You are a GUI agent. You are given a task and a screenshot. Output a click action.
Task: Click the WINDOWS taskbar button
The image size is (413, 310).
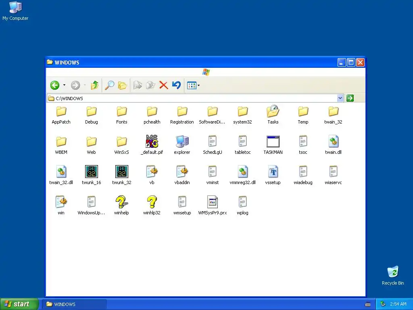74,304
